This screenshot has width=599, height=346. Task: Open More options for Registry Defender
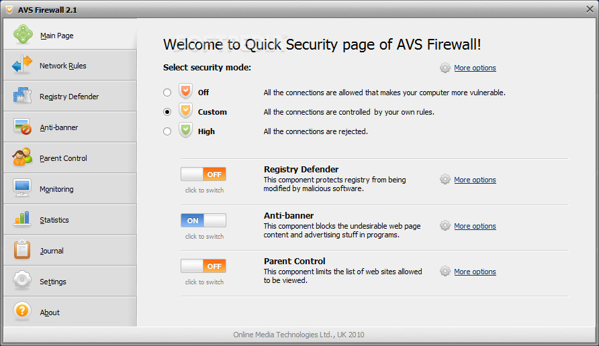coord(475,180)
